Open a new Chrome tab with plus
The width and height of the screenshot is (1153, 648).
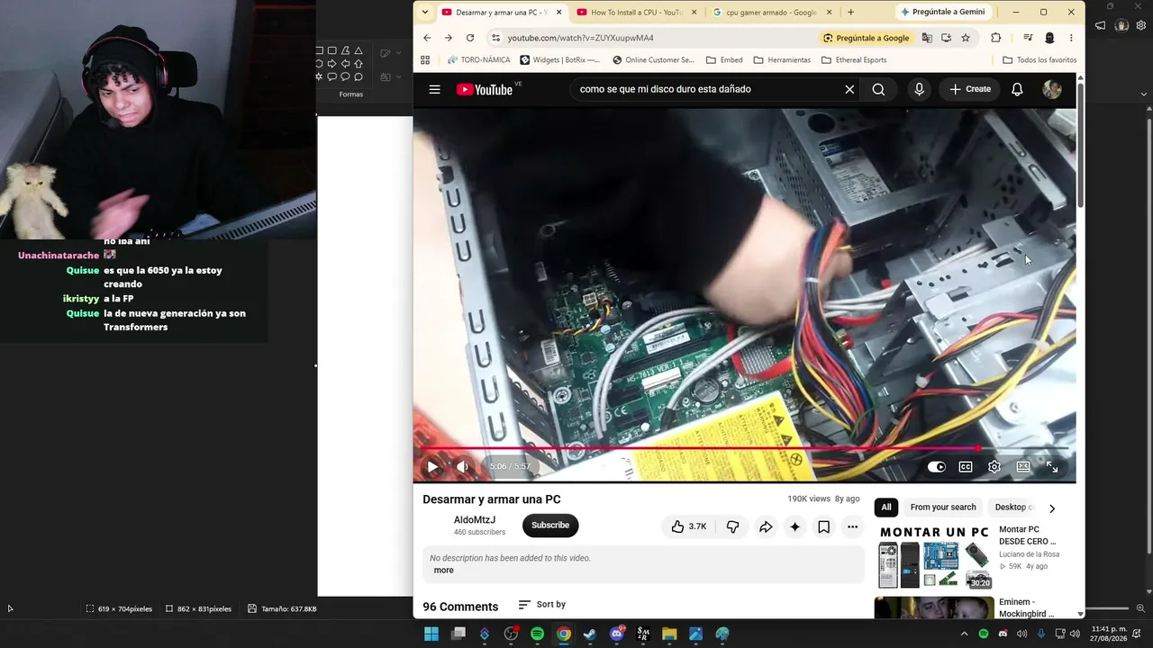coord(850,13)
